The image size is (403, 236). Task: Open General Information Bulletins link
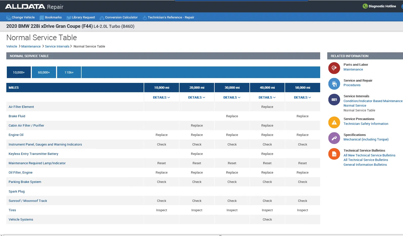pos(365,165)
